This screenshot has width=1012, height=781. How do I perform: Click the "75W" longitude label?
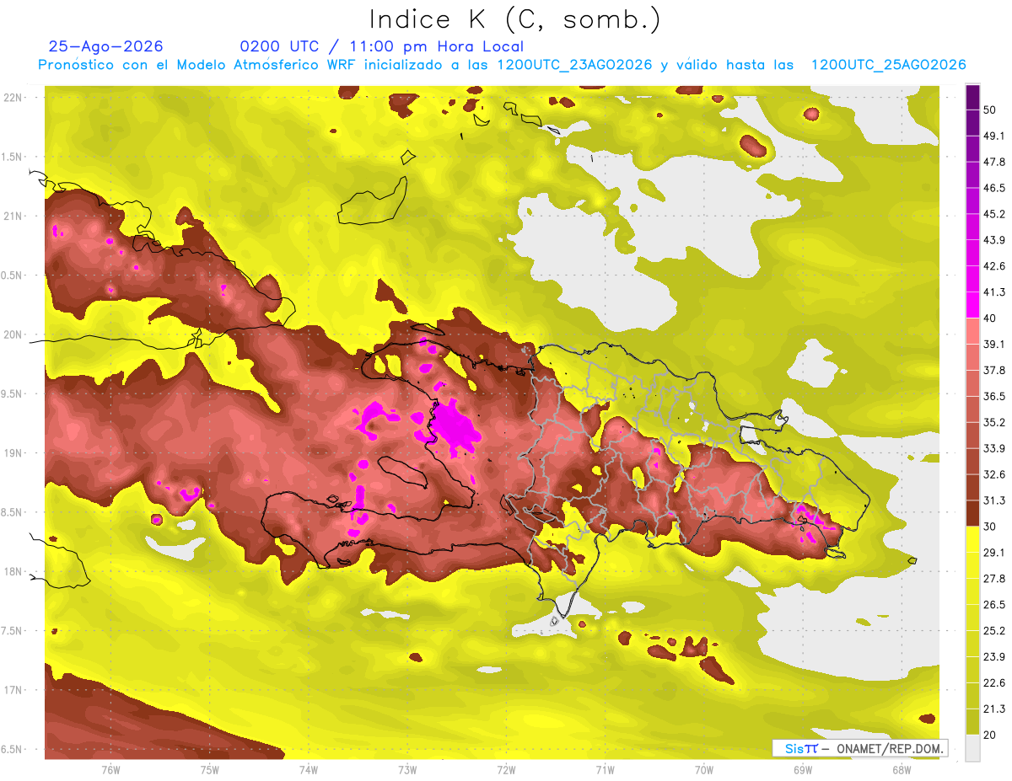(x=209, y=770)
